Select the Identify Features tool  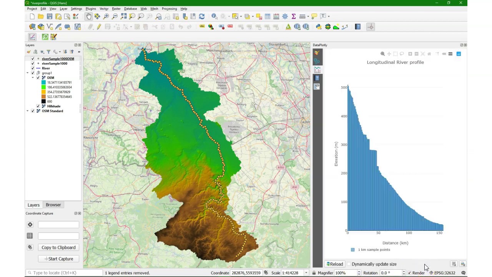(x=214, y=16)
